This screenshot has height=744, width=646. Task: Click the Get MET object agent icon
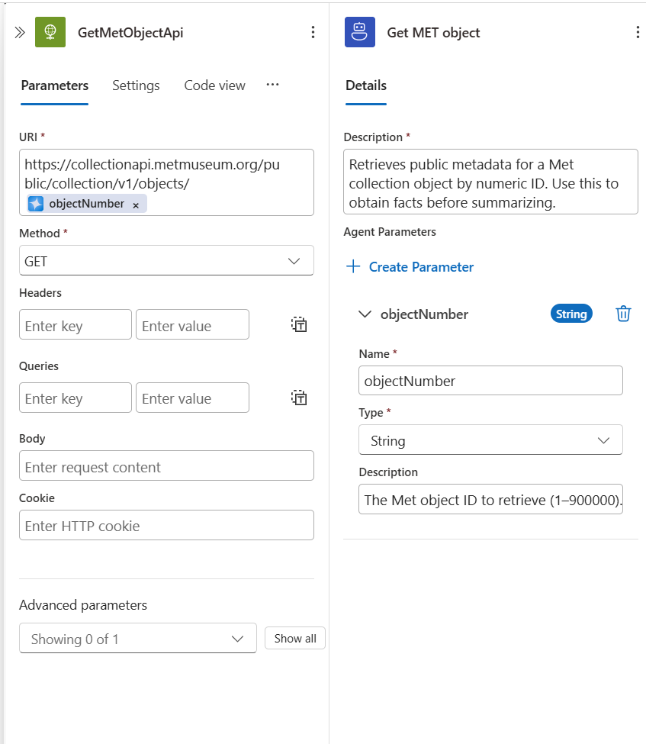coord(359,32)
